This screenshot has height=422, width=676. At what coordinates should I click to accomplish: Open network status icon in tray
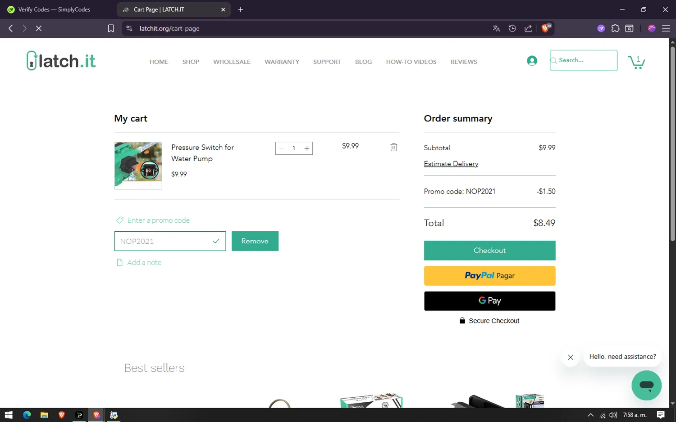[x=603, y=415]
